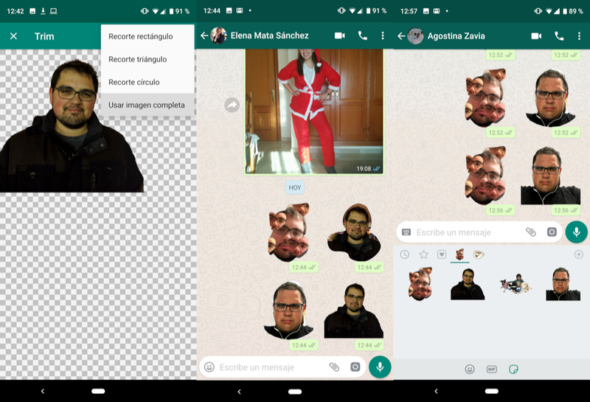Image resolution: width=590 pixels, height=402 pixels.
Task: Tap 12:52 collage sticker in Agostina's chat
Action: [x=486, y=98]
